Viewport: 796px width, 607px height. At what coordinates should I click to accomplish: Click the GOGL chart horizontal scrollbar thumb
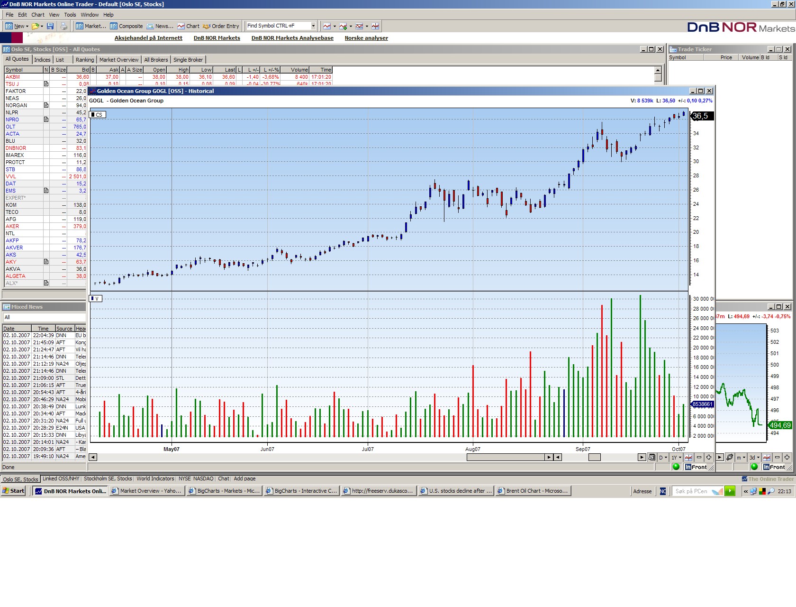point(506,457)
